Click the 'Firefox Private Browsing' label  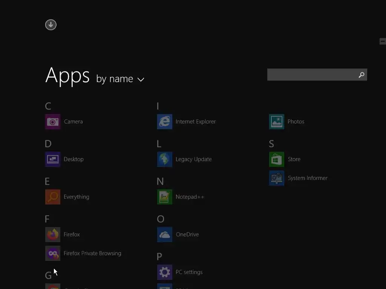pyautogui.click(x=93, y=253)
